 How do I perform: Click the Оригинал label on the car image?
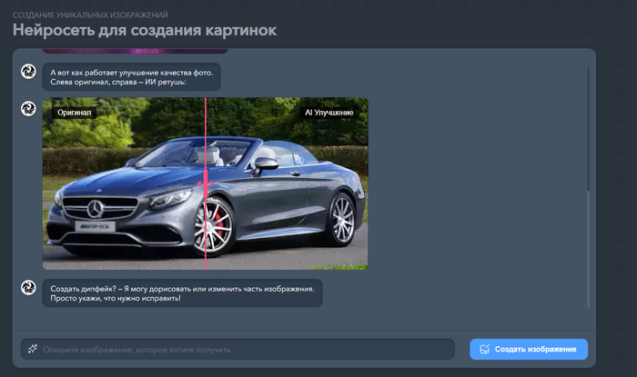tap(75, 113)
